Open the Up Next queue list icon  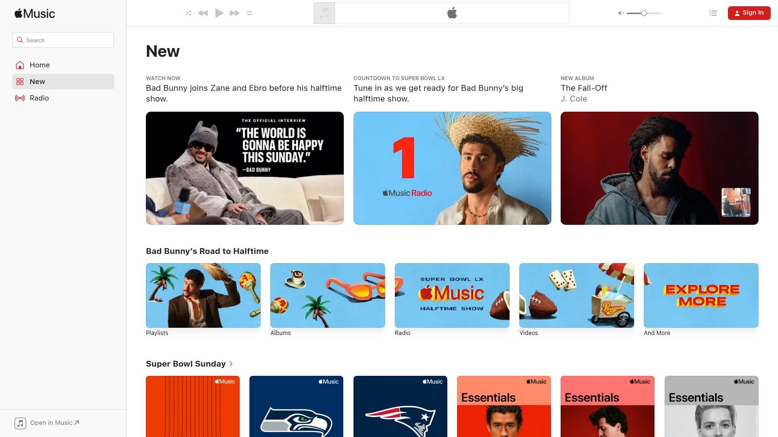713,13
